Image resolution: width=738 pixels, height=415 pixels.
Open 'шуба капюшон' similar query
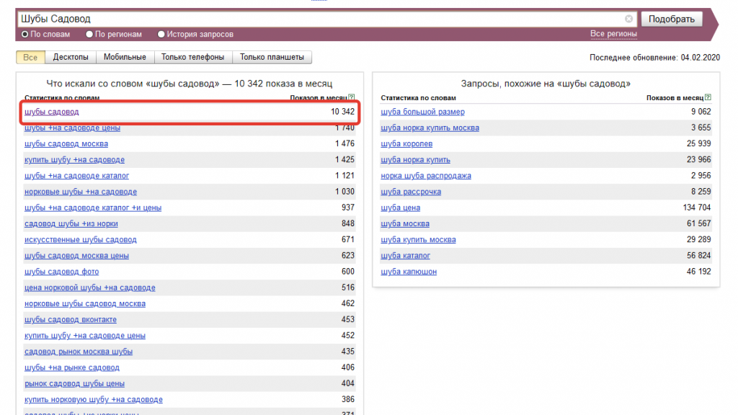click(409, 272)
